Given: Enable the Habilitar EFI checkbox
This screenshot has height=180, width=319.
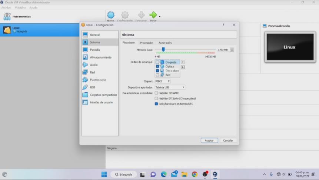Looking at the screenshot, I should tap(156, 99).
